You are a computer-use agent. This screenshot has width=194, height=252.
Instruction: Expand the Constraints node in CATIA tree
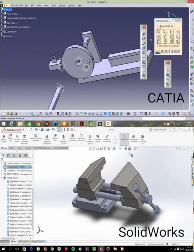(x=2, y=32)
